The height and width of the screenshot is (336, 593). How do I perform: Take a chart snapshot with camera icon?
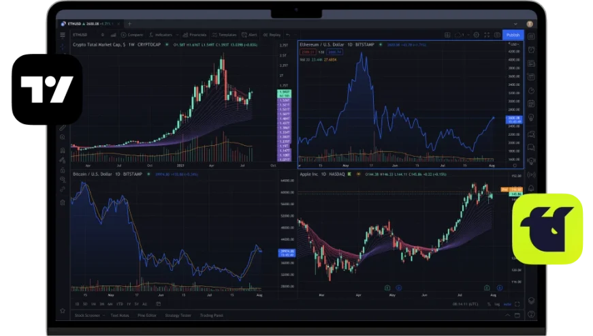(497, 35)
